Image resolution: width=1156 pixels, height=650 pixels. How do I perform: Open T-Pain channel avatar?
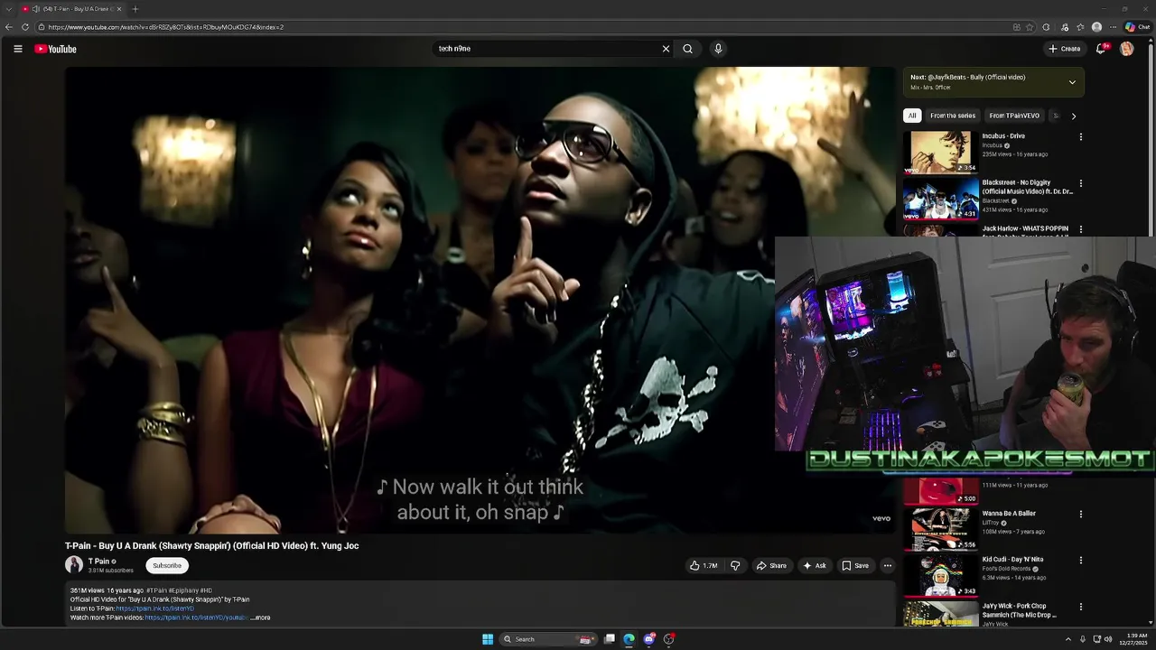pyautogui.click(x=74, y=565)
